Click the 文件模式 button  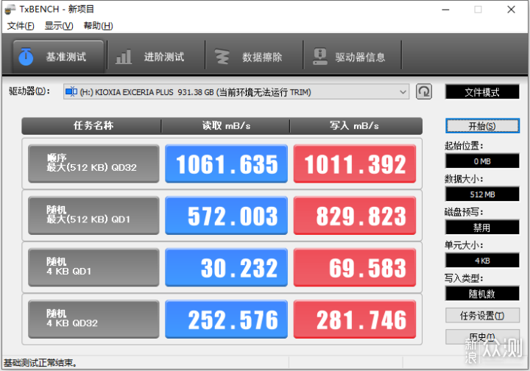pyautogui.click(x=482, y=92)
